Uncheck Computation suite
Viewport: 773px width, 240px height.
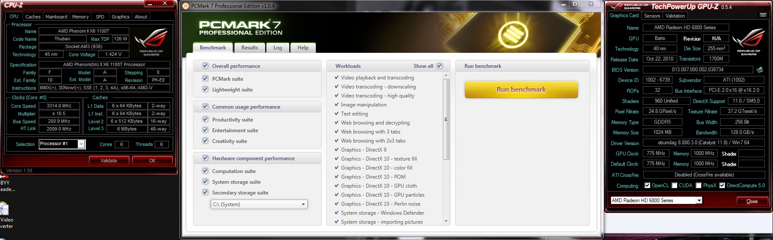pos(205,171)
